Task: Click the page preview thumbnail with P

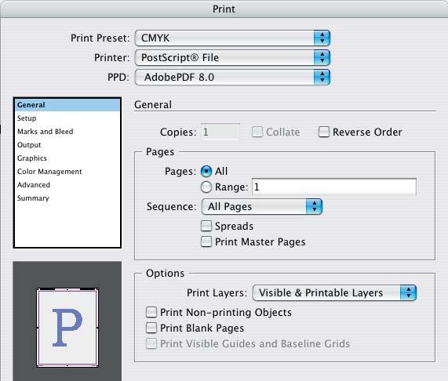Action: tap(67, 328)
